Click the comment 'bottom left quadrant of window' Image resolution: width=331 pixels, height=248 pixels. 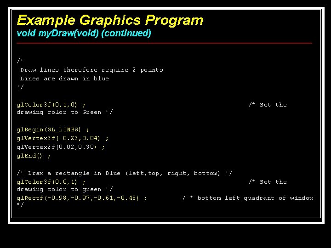[x=256, y=198]
